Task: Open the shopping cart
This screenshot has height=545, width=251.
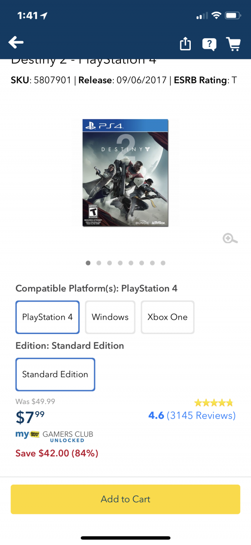Action: coord(233,44)
